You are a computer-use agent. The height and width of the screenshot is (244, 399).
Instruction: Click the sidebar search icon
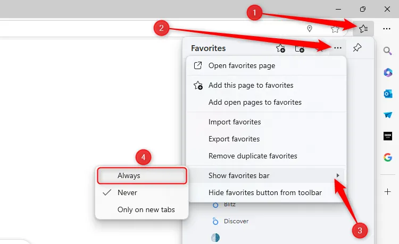(x=388, y=51)
